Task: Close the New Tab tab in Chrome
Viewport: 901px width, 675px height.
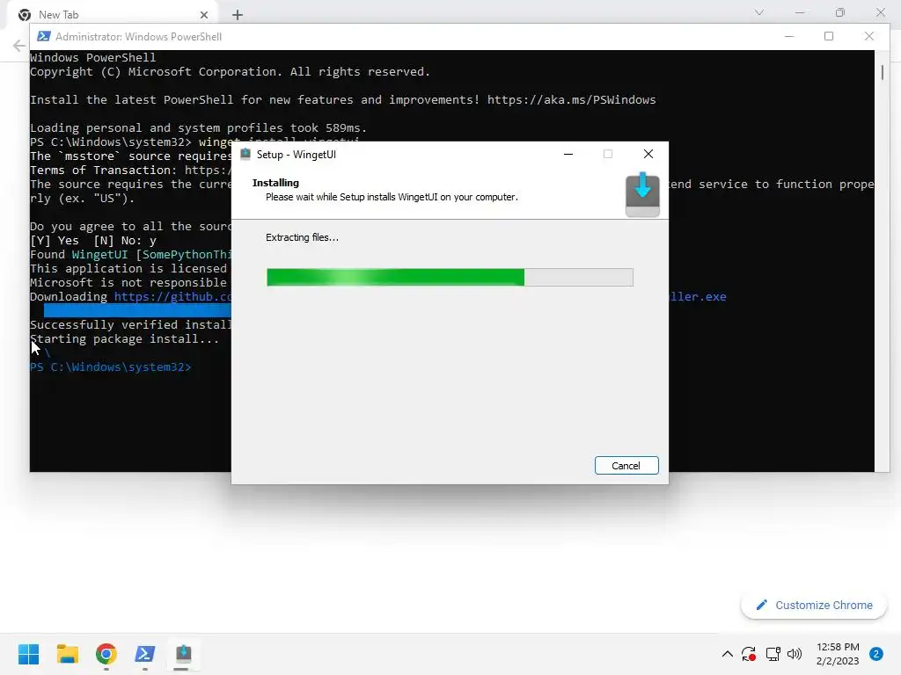Action: (x=204, y=15)
